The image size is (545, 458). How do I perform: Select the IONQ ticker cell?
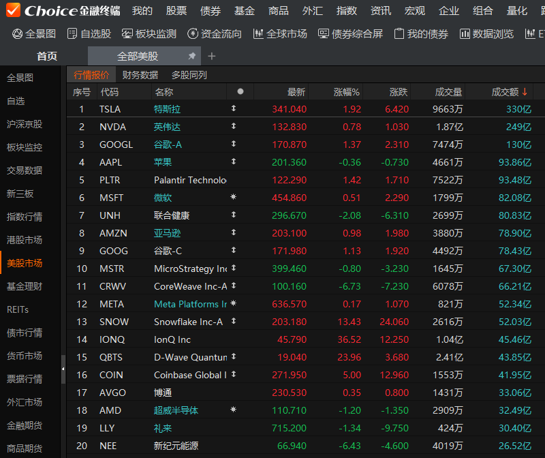coord(112,339)
